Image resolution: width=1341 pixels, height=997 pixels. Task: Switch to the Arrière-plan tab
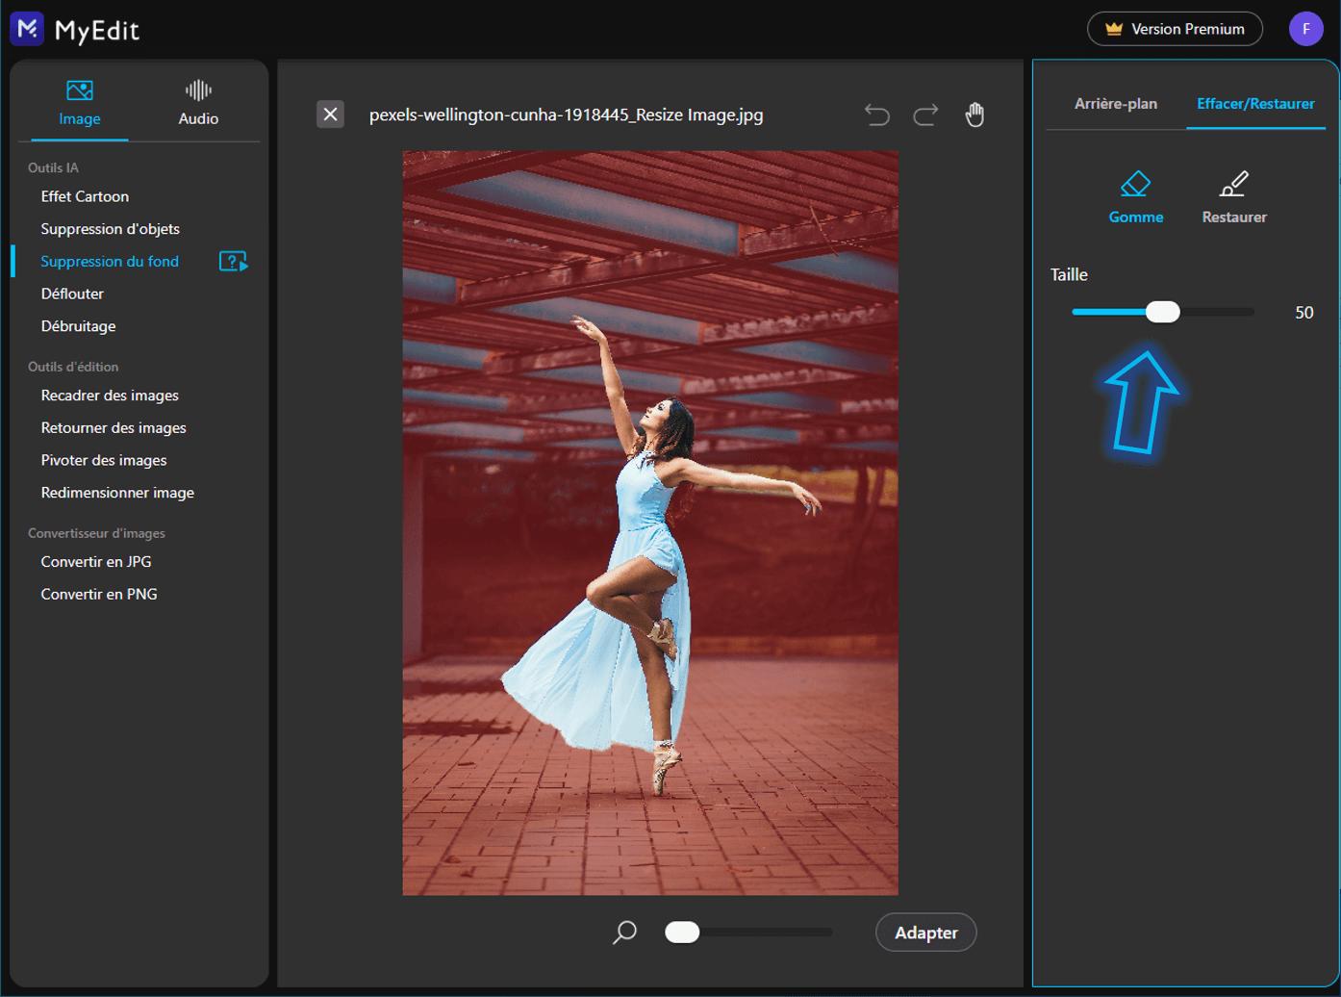pyautogui.click(x=1115, y=104)
